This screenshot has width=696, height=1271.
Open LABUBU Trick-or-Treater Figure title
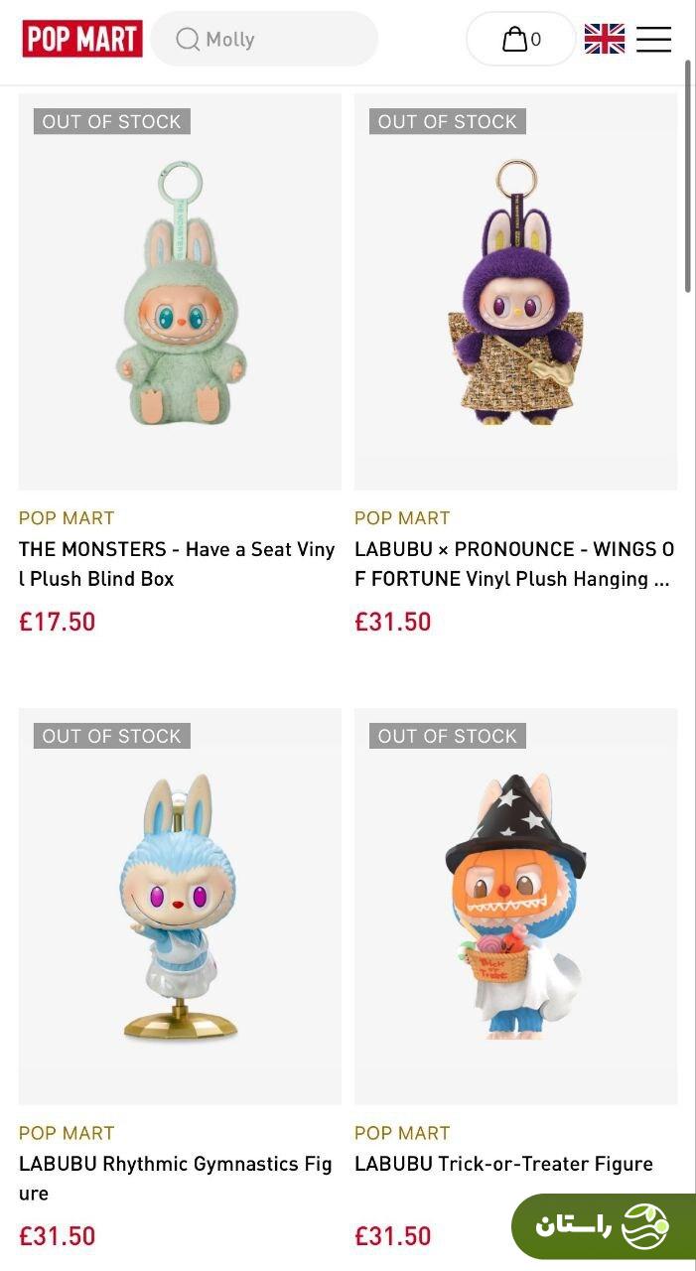coord(503,1164)
